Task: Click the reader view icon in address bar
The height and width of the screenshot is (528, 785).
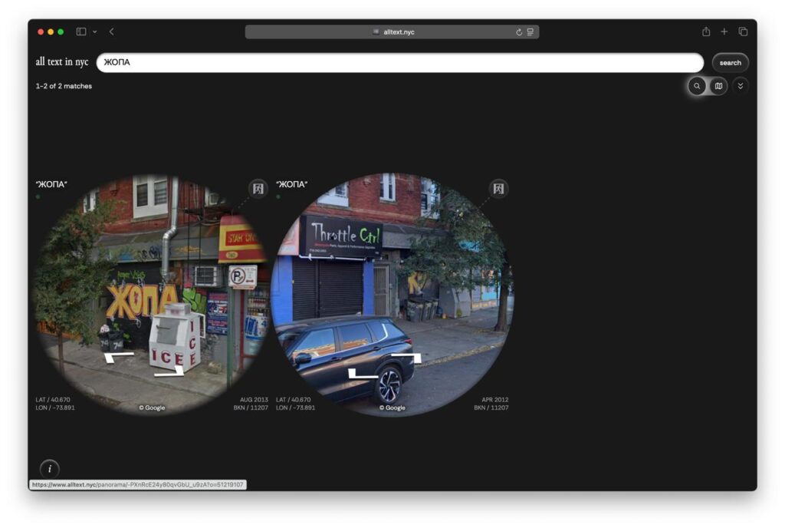Action: pos(530,31)
